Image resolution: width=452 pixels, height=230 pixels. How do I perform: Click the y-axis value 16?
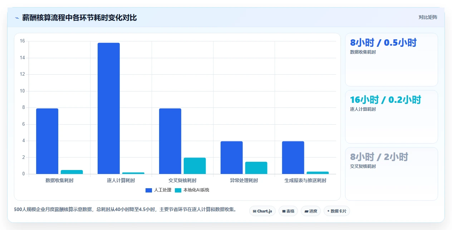point(22,41)
